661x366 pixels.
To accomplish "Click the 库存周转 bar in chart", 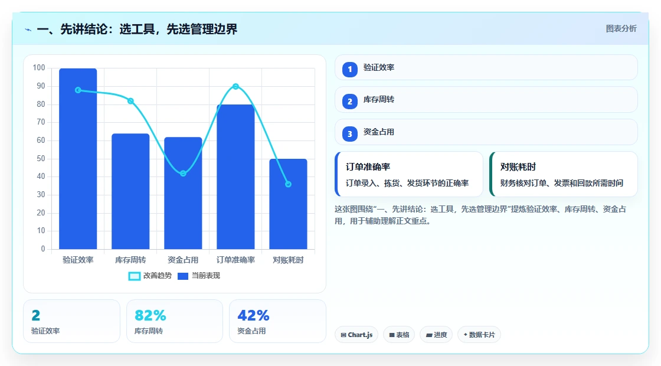I will (x=130, y=191).
